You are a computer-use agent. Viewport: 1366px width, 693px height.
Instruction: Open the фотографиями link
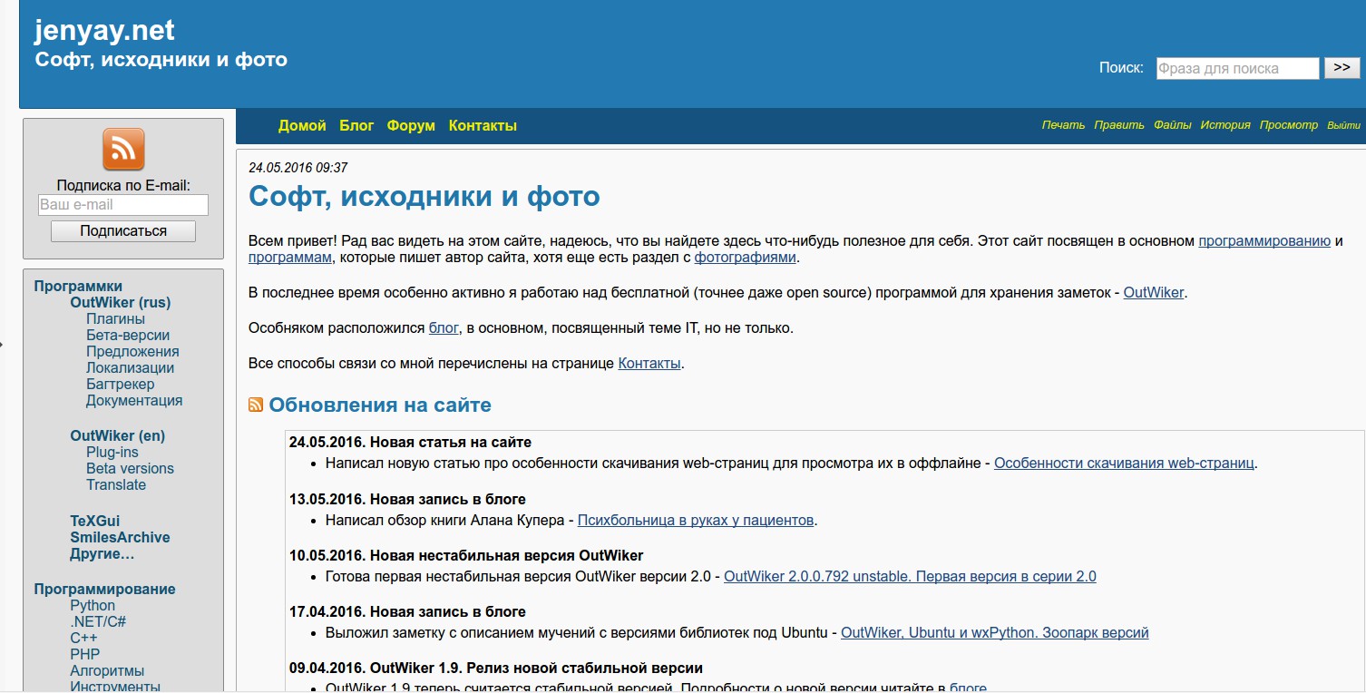[x=746, y=258]
